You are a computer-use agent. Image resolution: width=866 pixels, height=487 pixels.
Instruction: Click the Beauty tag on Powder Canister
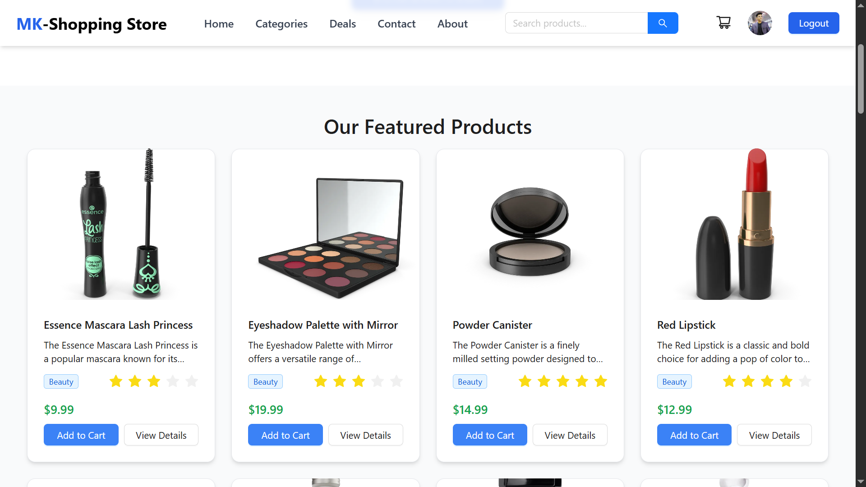pyautogui.click(x=470, y=382)
